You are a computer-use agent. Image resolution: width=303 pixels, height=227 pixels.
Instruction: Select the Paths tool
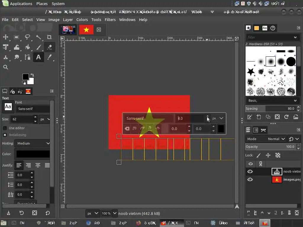click(28, 57)
